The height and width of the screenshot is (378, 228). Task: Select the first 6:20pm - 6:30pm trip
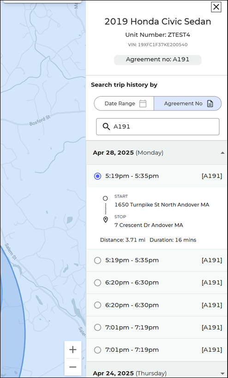coord(156,283)
